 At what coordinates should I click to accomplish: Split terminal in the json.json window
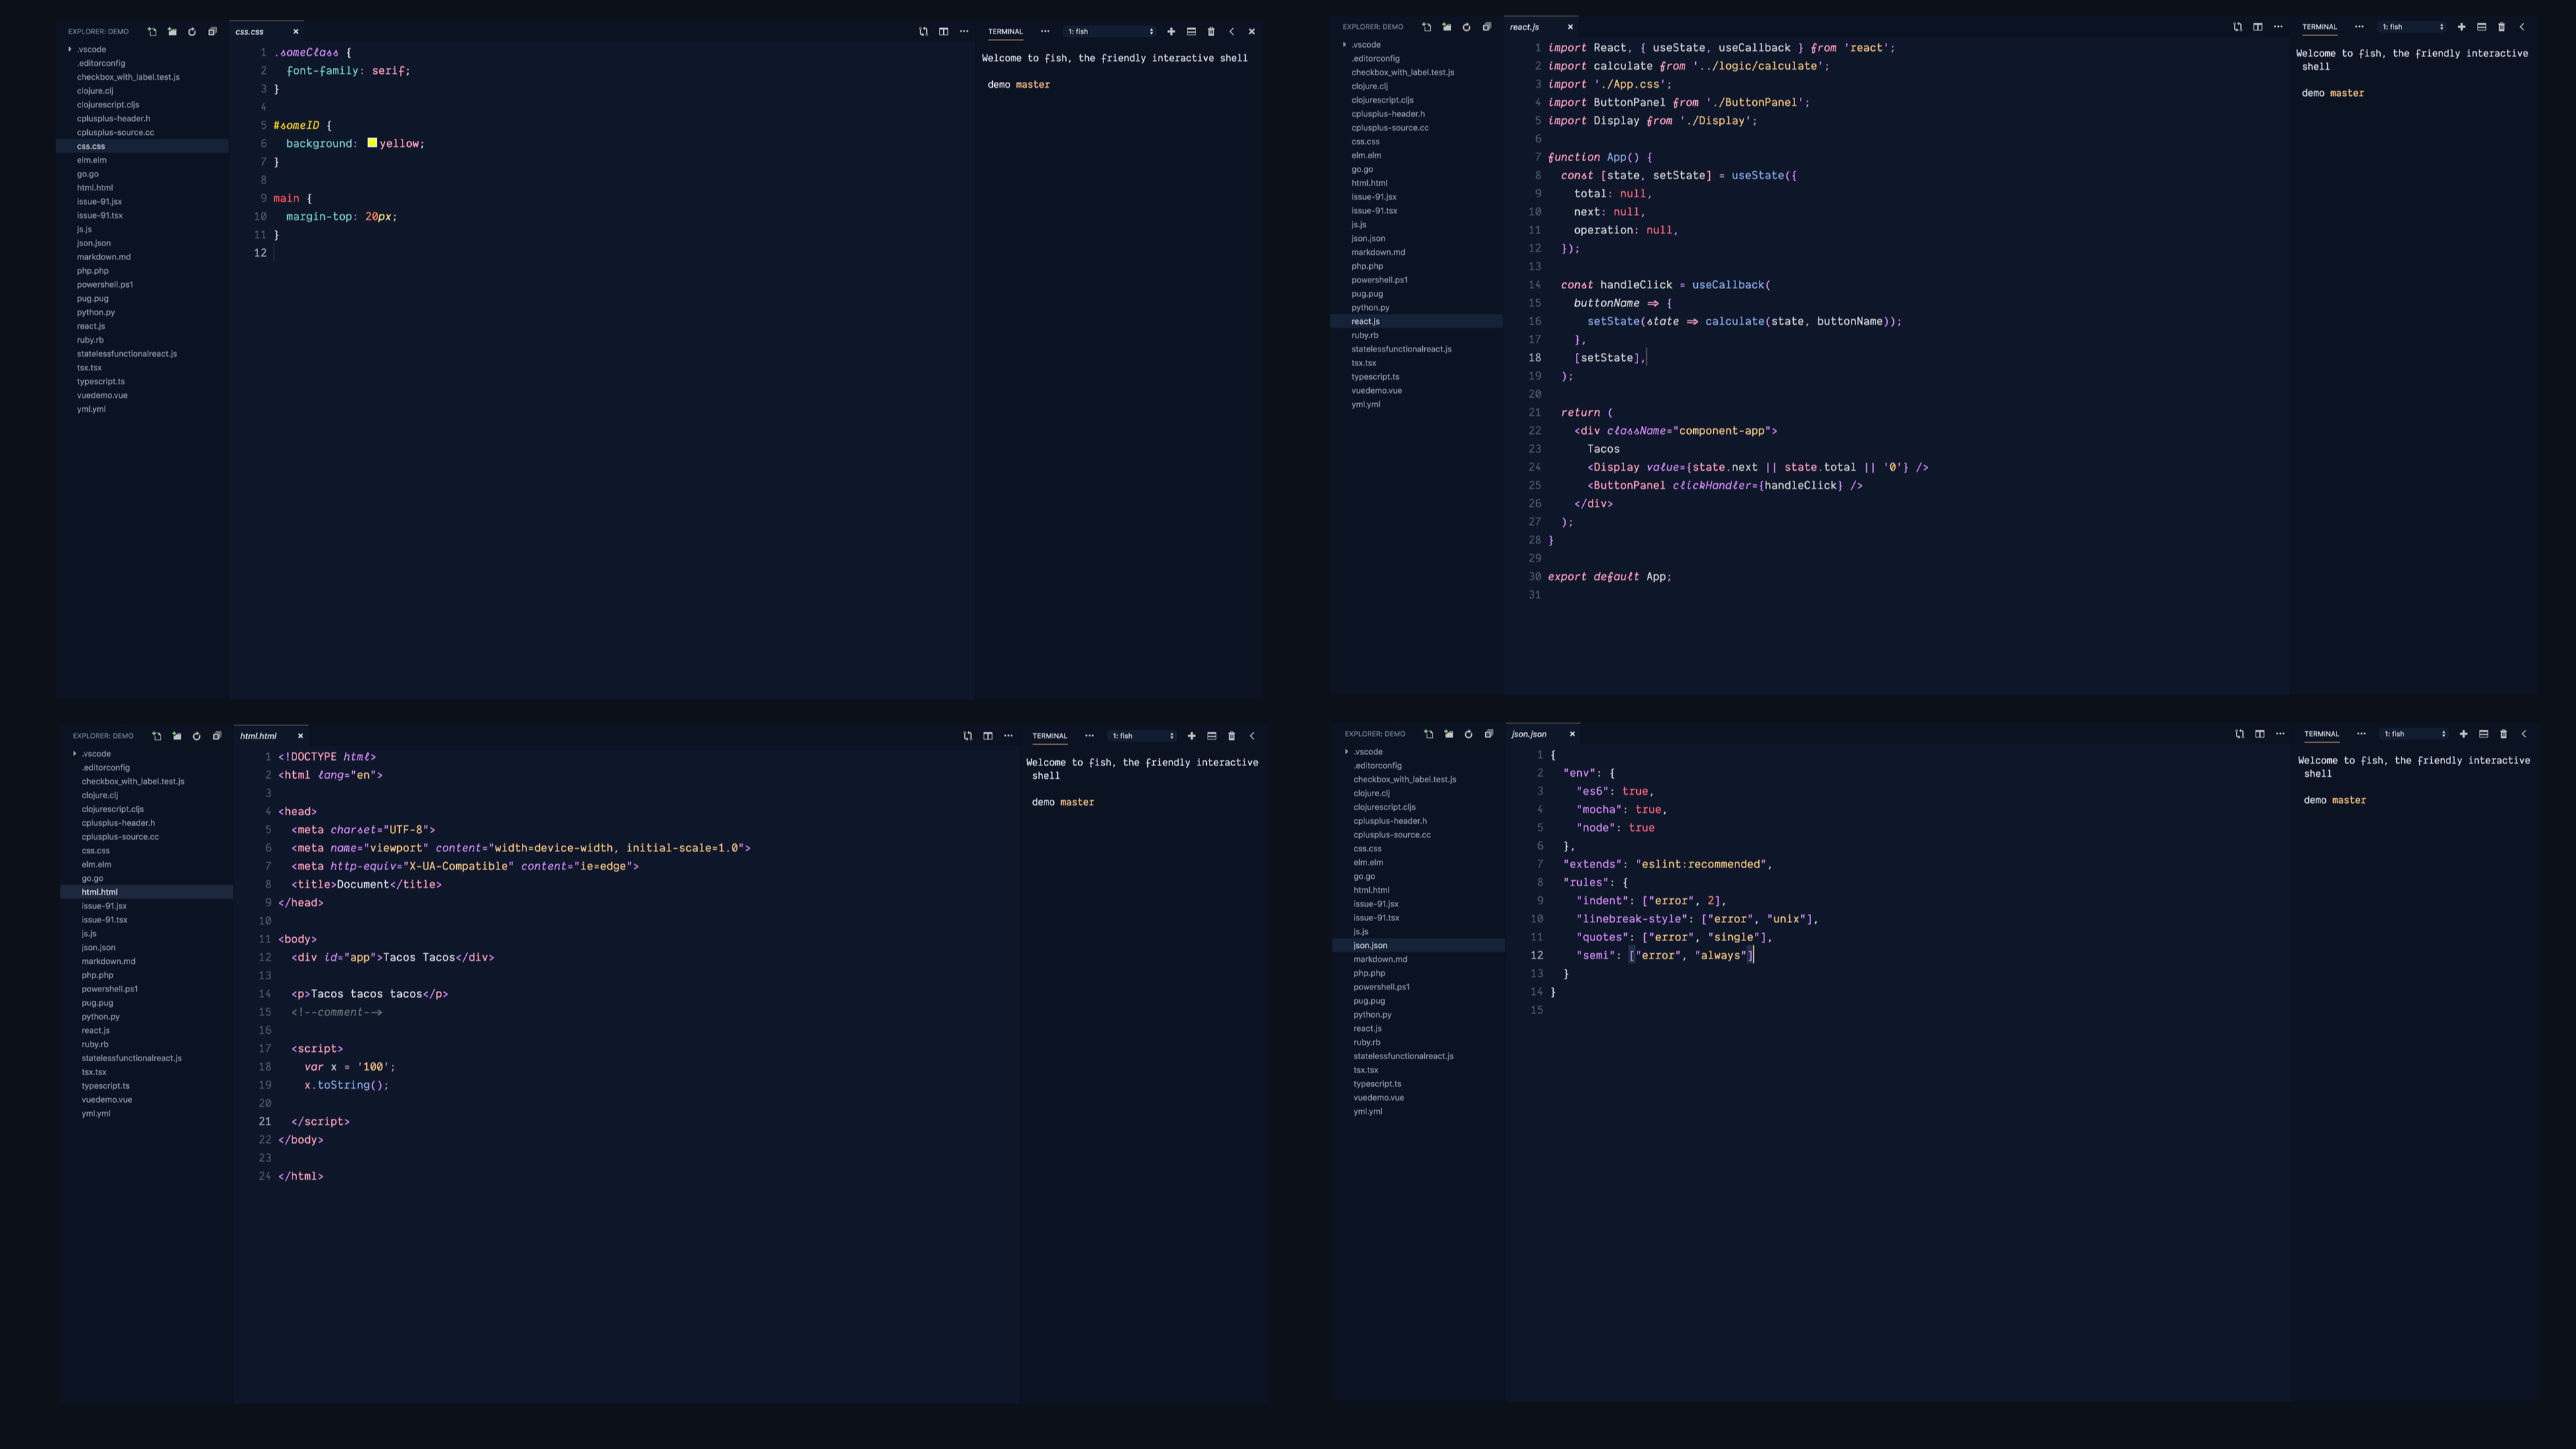tap(2483, 734)
